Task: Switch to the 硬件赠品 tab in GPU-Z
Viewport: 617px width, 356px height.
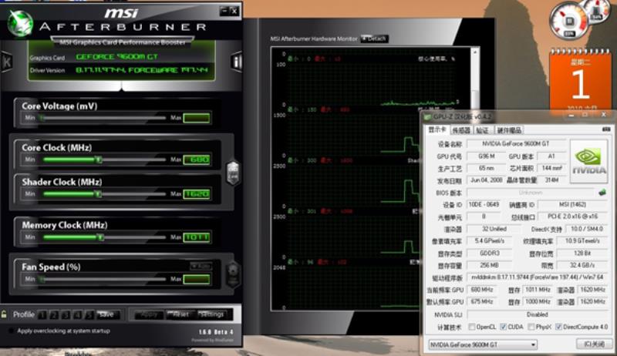Action: 509,130
